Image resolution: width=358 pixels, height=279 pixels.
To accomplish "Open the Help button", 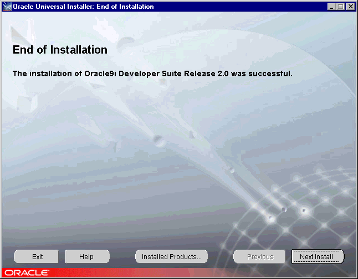I will pos(88,256).
